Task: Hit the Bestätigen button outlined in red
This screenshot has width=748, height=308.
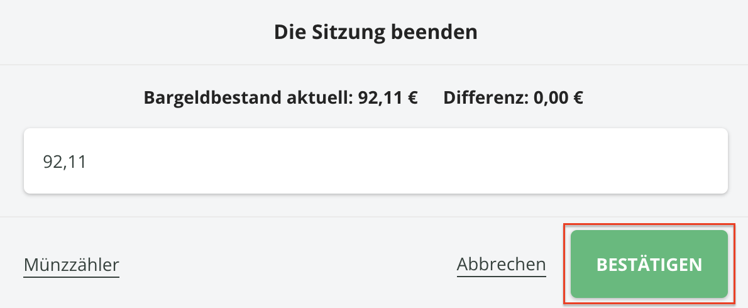Action: point(649,264)
